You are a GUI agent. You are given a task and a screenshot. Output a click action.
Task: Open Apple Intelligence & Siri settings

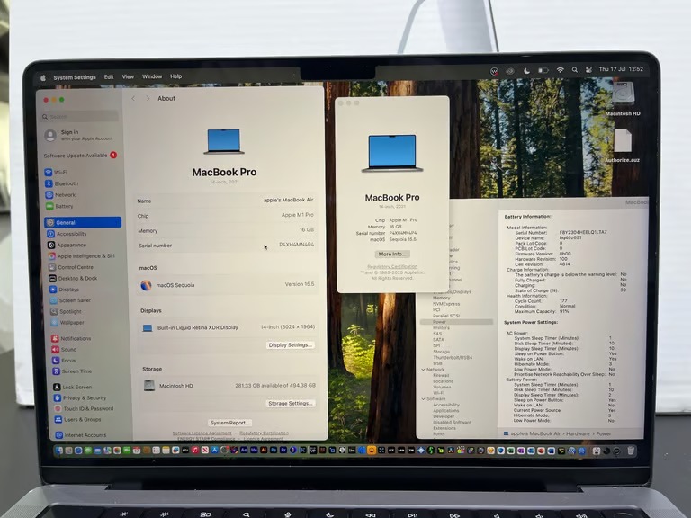(82, 256)
